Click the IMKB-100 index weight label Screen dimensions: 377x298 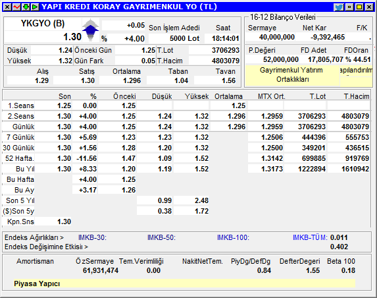(233, 238)
